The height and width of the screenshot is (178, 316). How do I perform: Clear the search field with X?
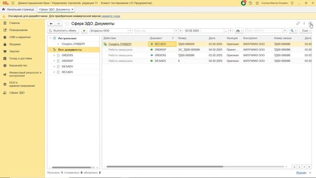tap(284, 31)
